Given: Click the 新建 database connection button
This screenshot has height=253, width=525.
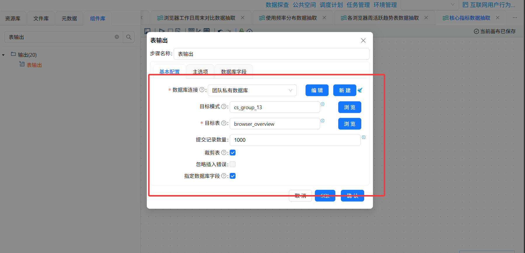Looking at the screenshot, I should pos(345,90).
